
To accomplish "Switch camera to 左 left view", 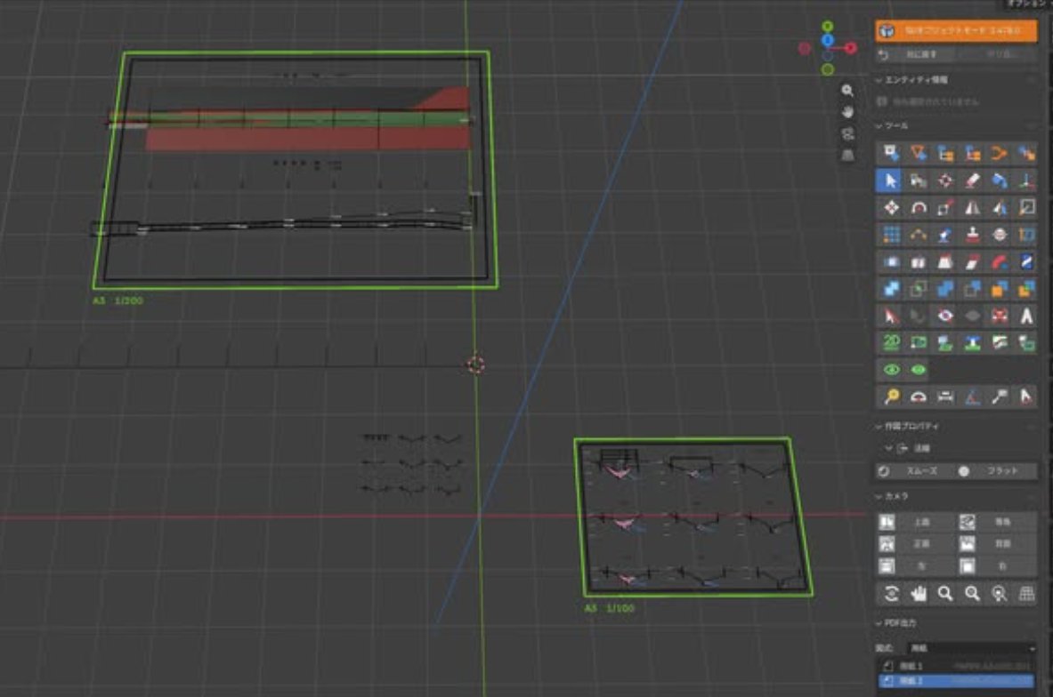I will click(915, 566).
